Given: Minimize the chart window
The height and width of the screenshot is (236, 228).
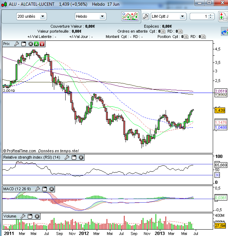Looking at the screenshot, I should (x=199, y=3).
